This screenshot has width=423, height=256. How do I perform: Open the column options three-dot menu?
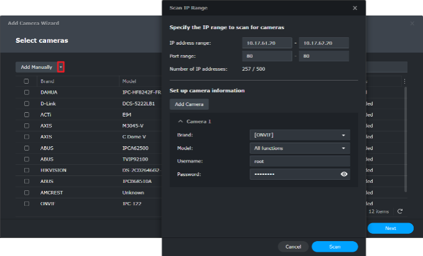[x=404, y=81]
